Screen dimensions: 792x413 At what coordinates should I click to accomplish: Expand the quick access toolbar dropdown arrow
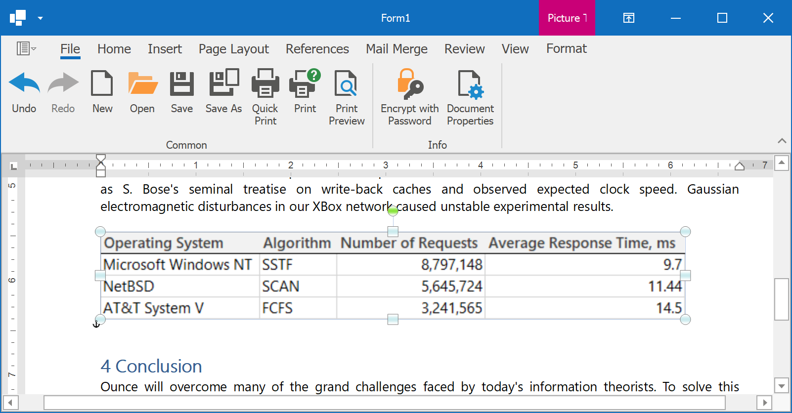(x=40, y=18)
